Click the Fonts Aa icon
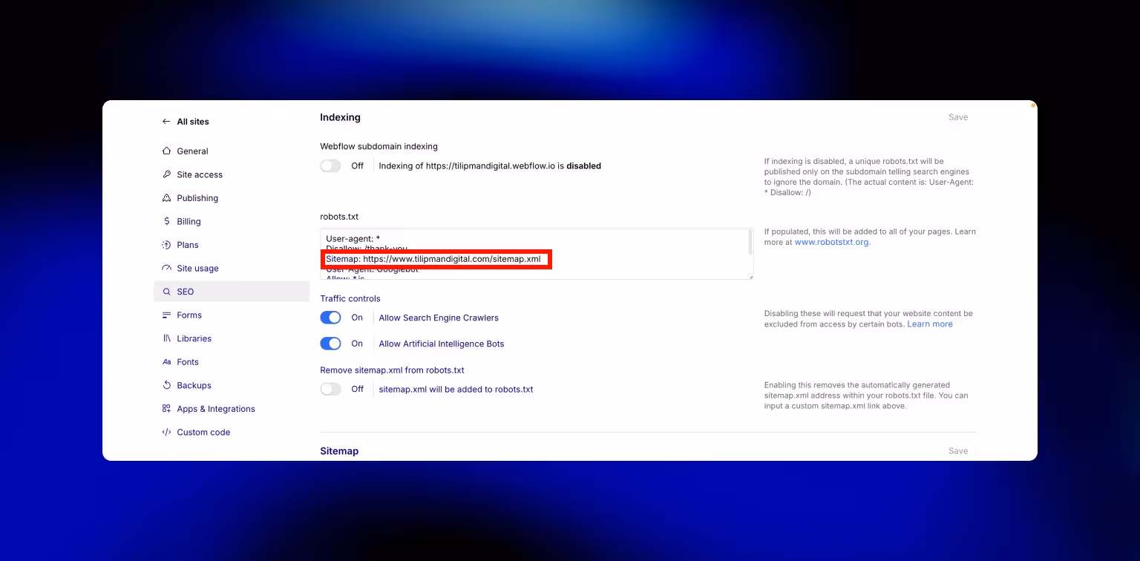 point(166,362)
